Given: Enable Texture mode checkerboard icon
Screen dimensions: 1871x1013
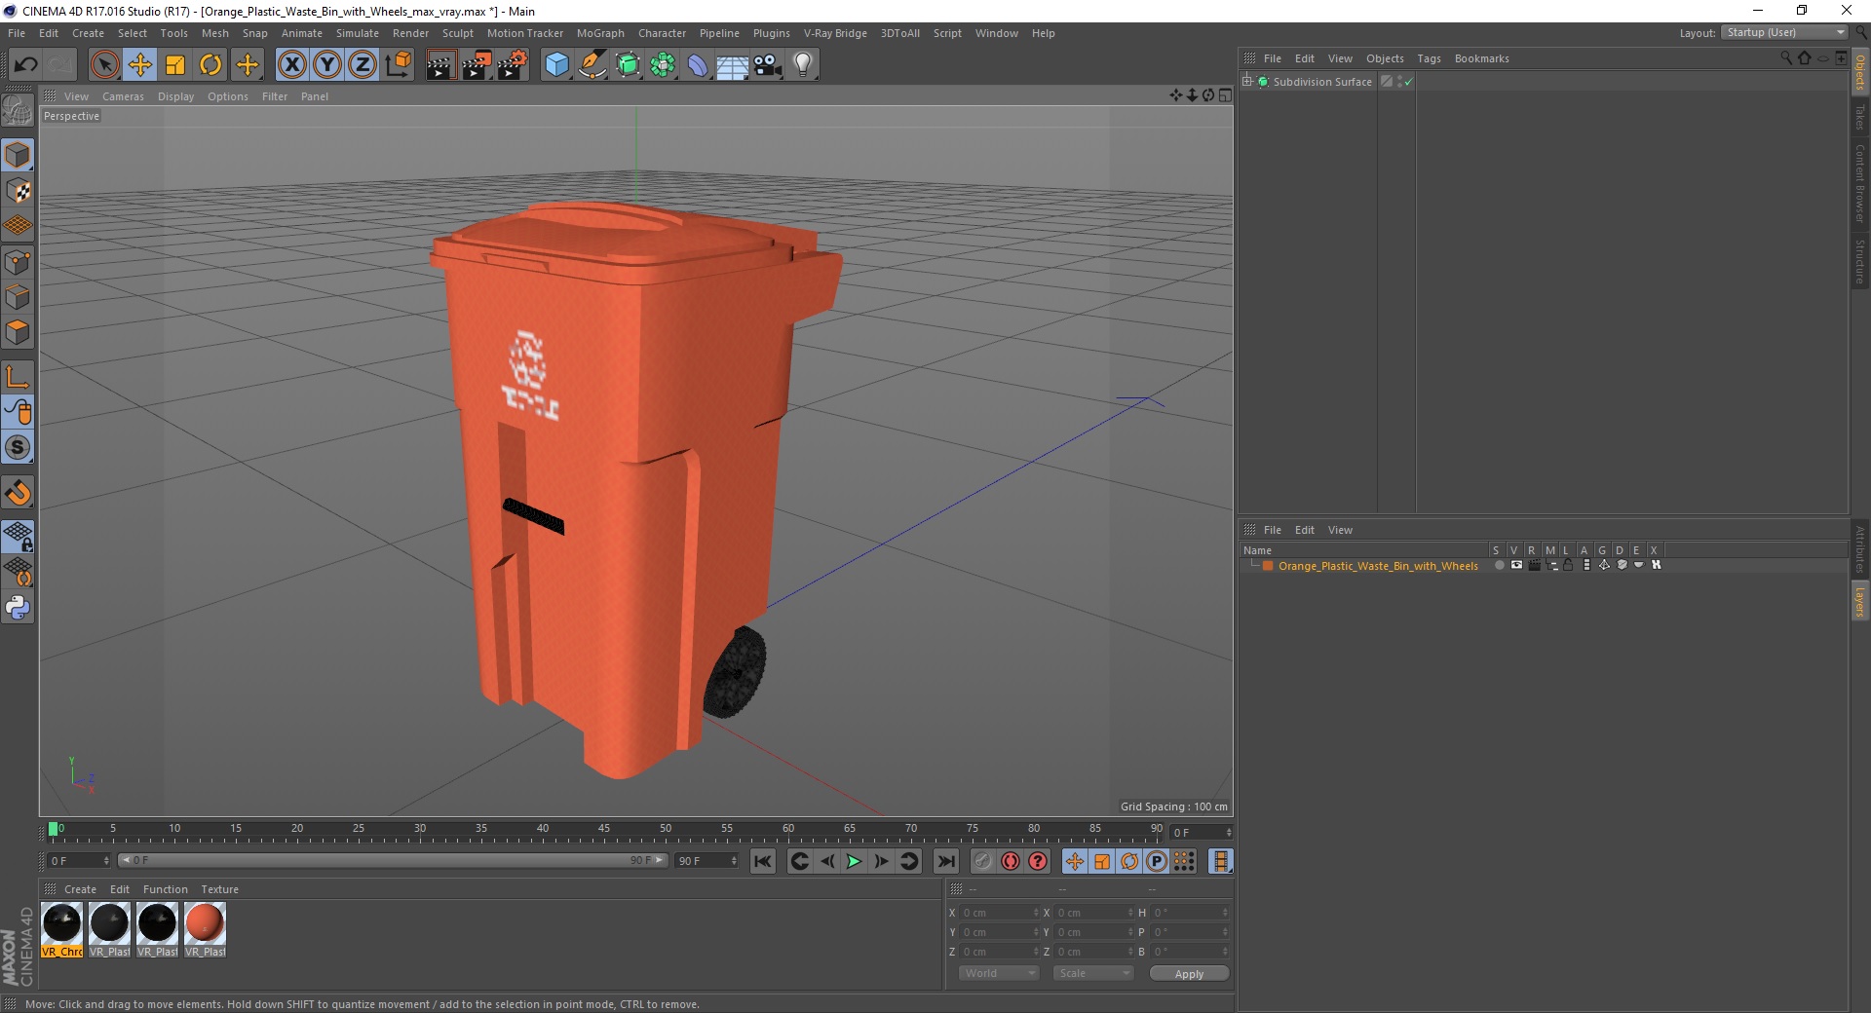Looking at the screenshot, I should tap(18, 190).
